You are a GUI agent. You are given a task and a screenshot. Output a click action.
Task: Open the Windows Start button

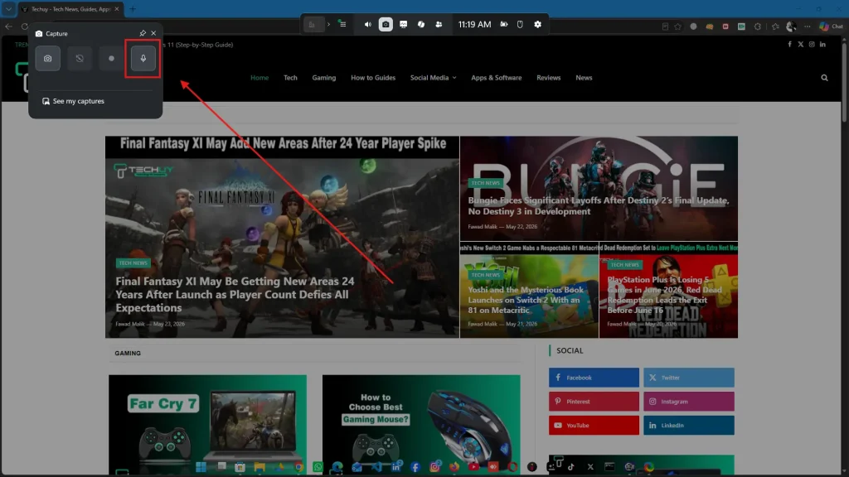pos(201,467)
